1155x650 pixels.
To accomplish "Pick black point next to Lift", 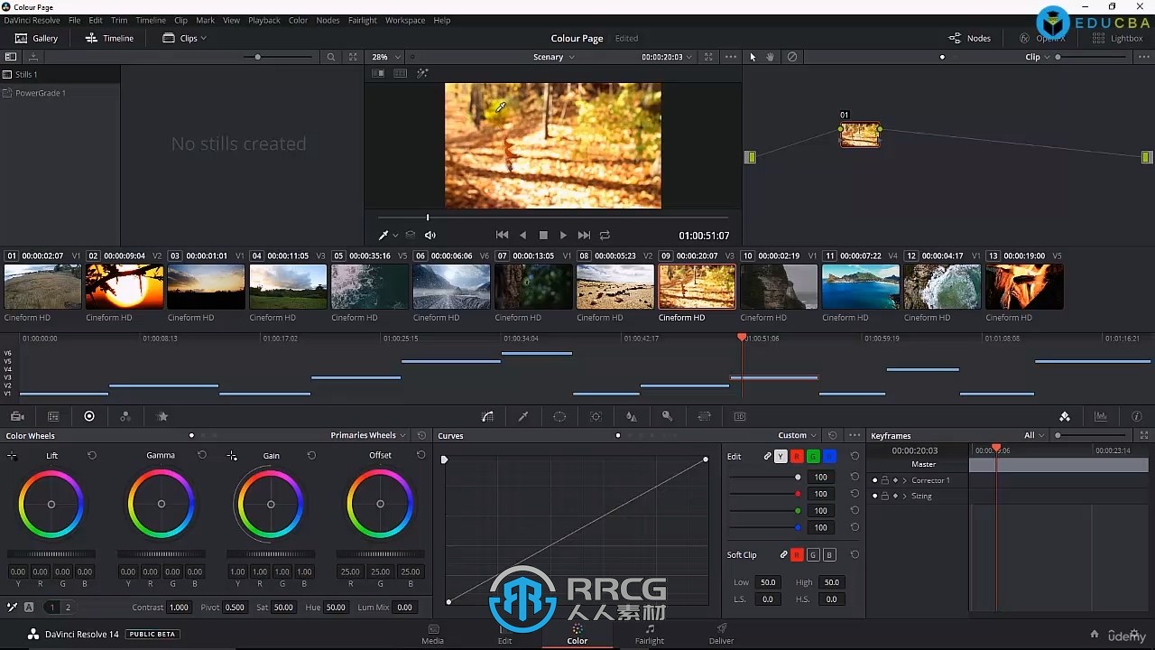I will 12,456.
